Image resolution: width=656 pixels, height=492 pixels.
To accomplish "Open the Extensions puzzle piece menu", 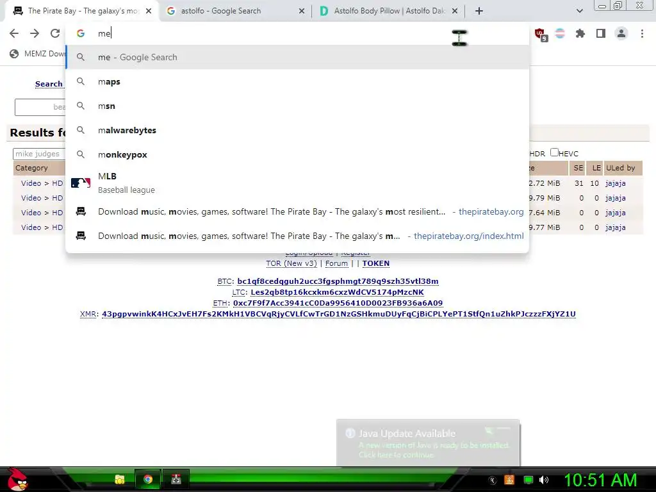I will (580, 33).
